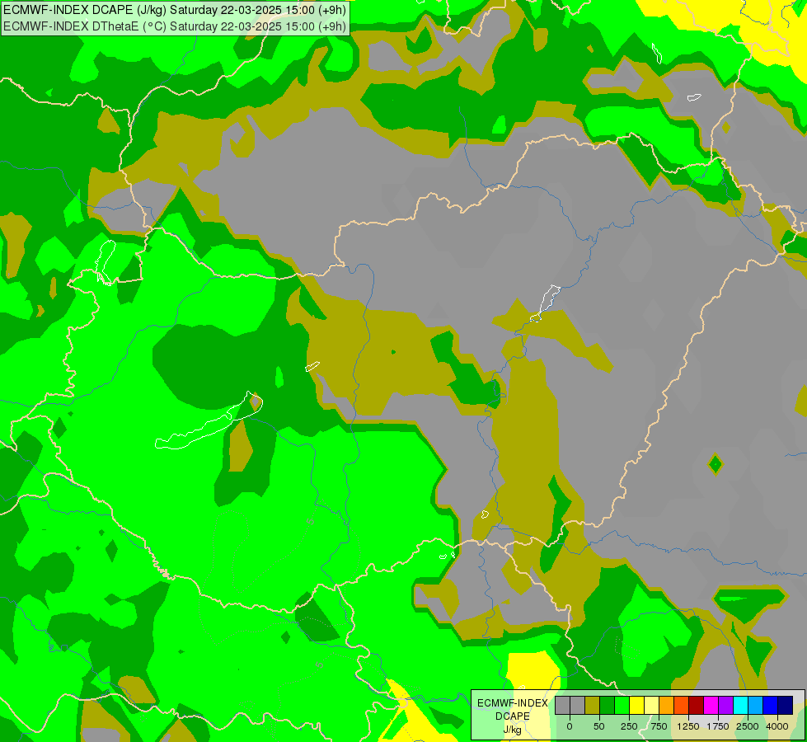Click the light blue legend swatch

coord(756,705)
